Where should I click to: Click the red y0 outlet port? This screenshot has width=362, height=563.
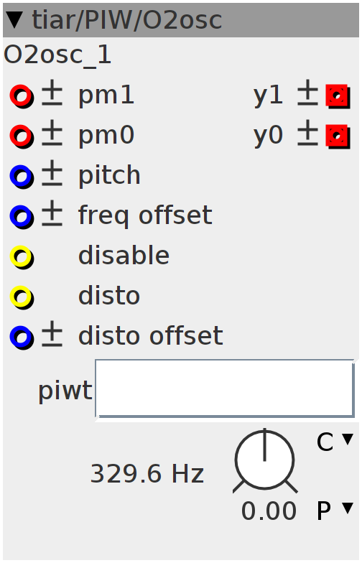[x=338, y=136]
